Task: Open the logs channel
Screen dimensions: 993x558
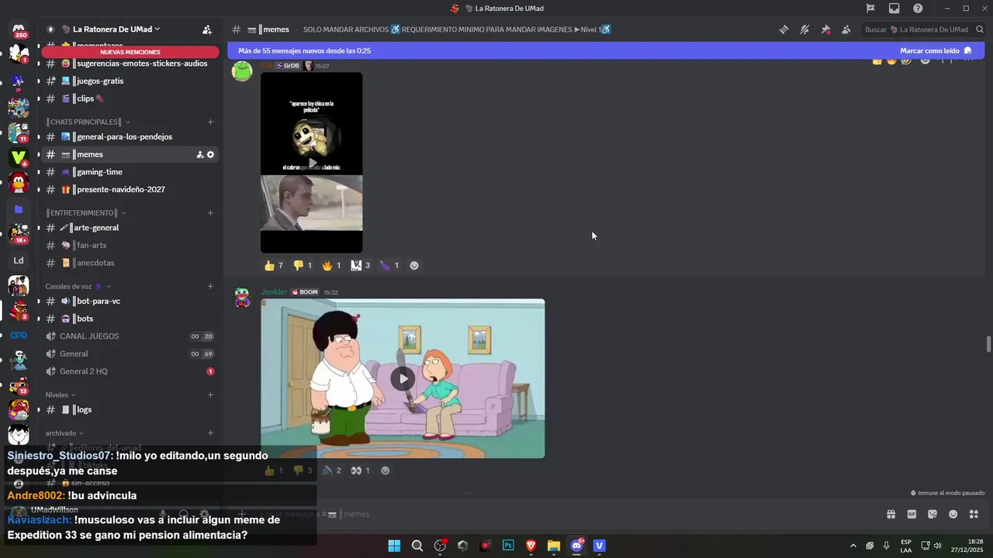Action: (130, 409)
